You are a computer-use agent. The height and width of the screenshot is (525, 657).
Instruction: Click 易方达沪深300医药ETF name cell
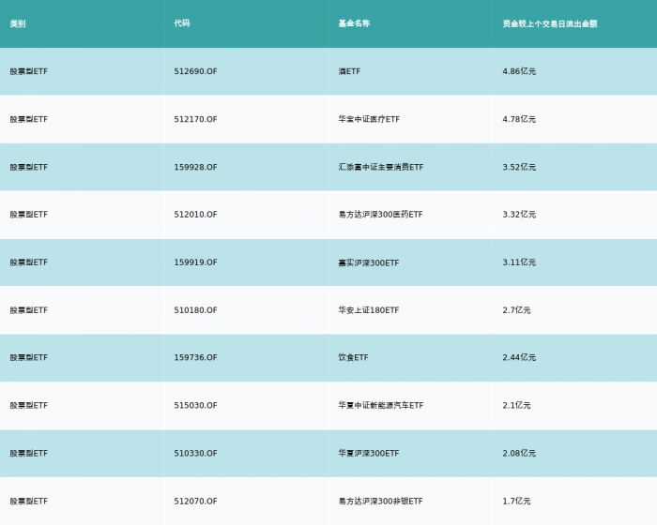point(380,215)
